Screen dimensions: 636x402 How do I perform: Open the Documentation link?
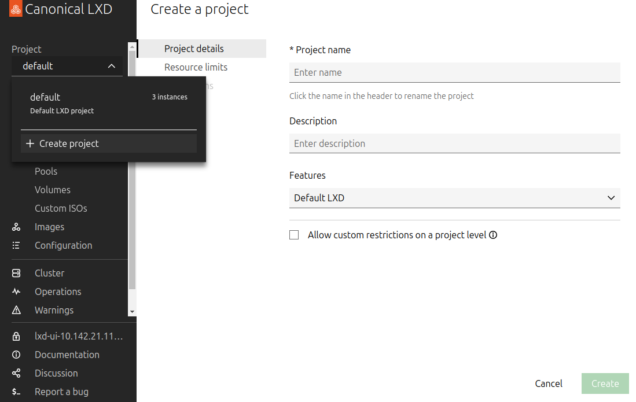coord(67,355)
